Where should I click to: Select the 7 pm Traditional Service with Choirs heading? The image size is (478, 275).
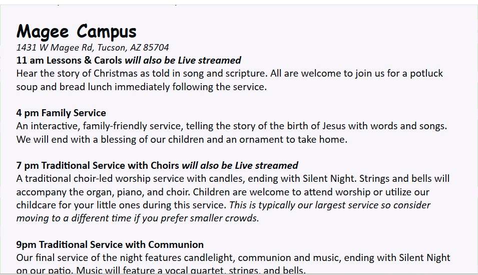[98, 165]
